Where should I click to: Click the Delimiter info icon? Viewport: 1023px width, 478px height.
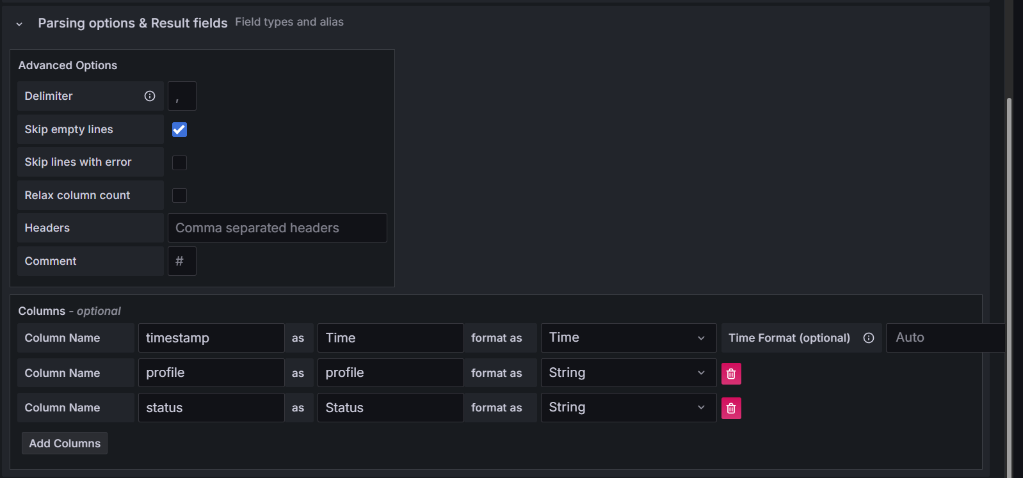coord(150,96)
